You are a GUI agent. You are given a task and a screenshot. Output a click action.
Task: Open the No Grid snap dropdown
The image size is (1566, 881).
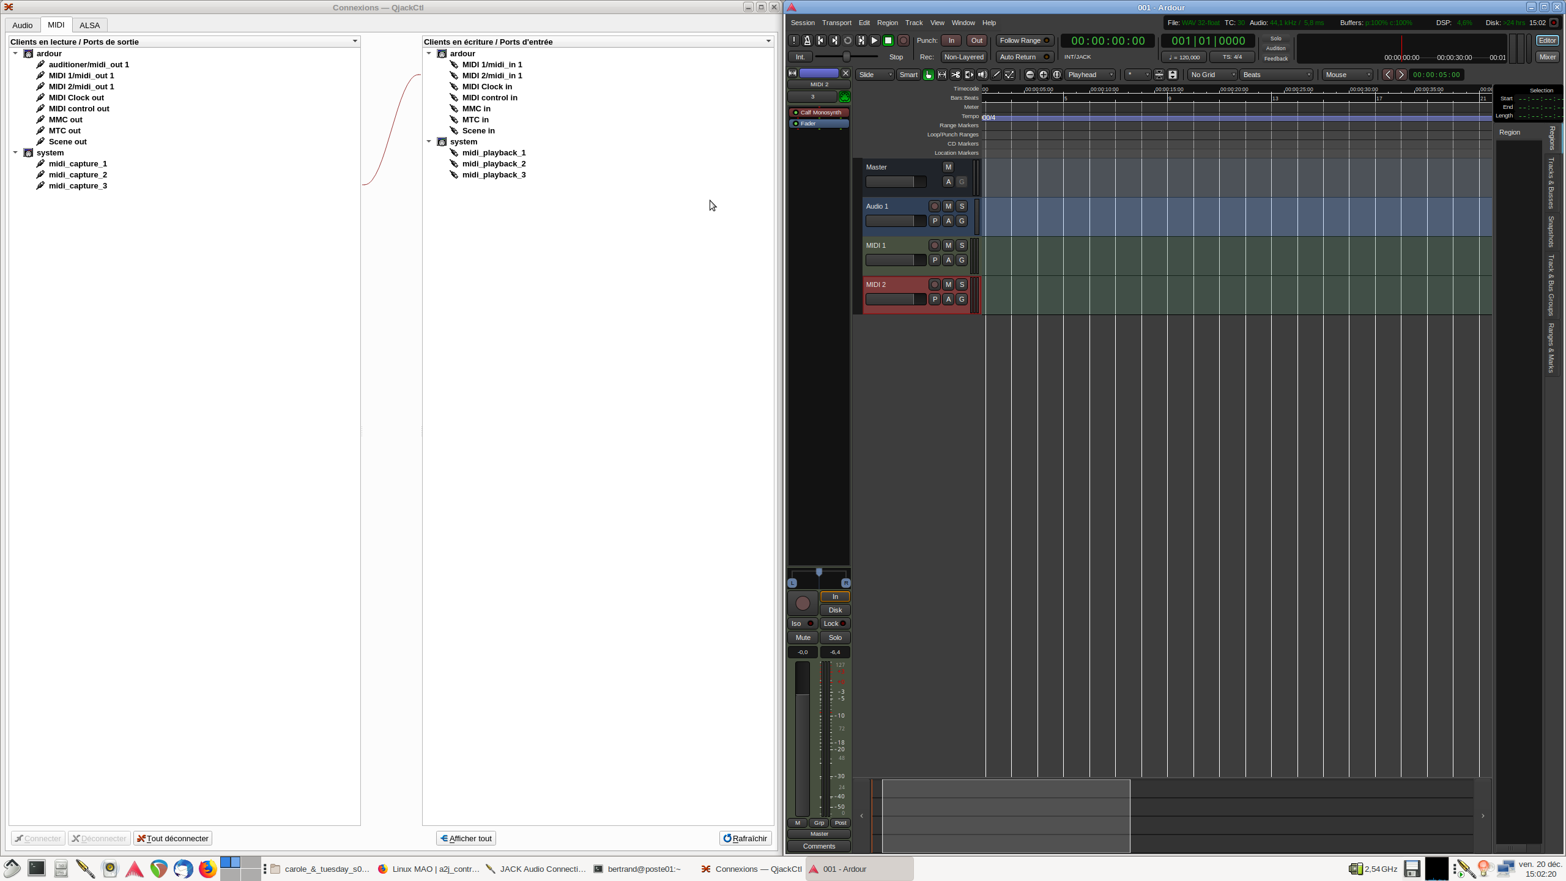coord(1212,75)
